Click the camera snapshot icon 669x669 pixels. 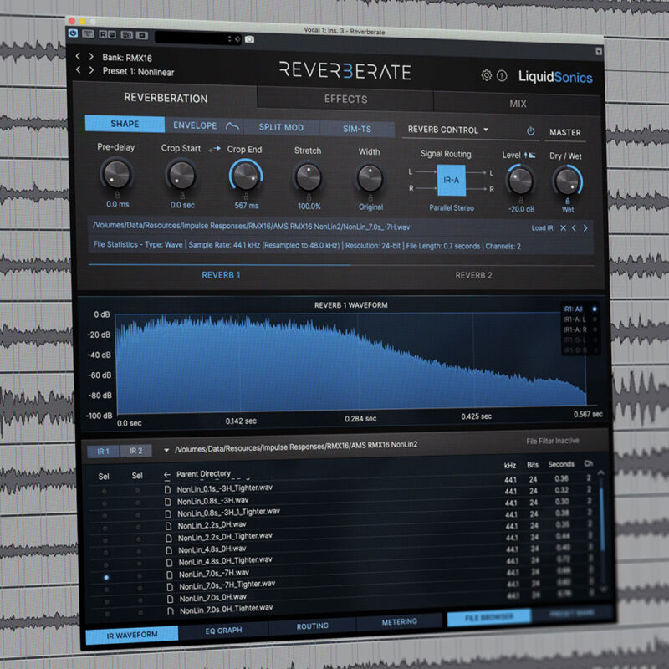(x=249, y=39)
